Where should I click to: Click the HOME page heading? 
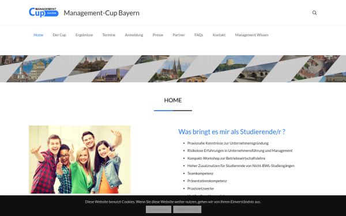pyautogui.click(x=173, y=100)
